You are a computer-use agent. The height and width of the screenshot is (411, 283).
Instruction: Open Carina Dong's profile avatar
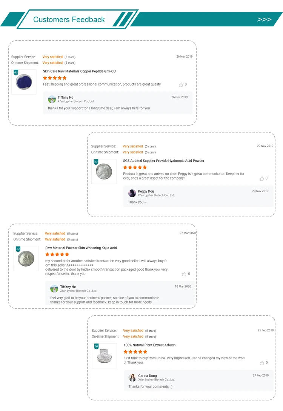(132, 377)
